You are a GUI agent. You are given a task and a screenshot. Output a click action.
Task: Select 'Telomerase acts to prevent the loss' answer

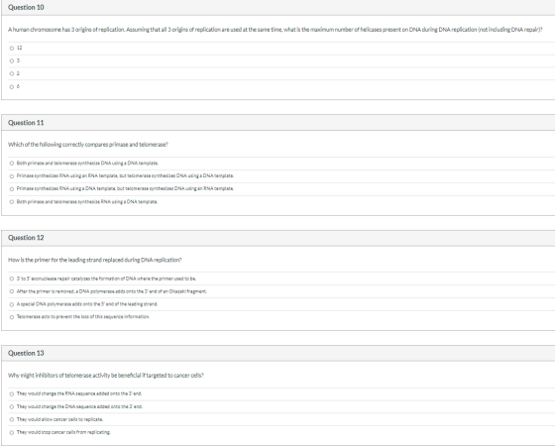[12, 317]
